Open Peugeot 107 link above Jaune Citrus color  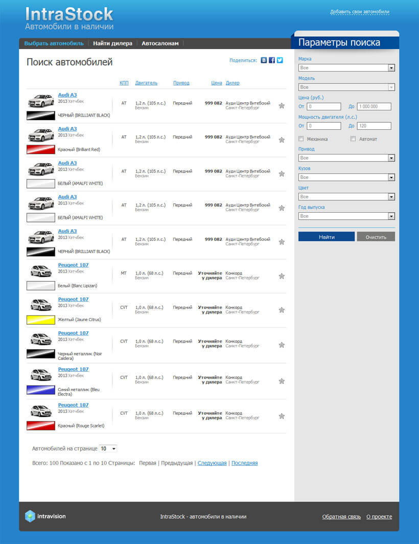[x=73, y=299]
